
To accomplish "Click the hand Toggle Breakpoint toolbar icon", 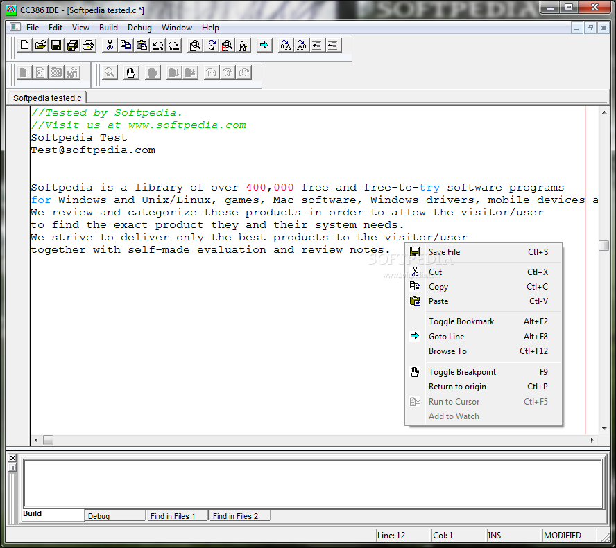I will coord(131,73).
